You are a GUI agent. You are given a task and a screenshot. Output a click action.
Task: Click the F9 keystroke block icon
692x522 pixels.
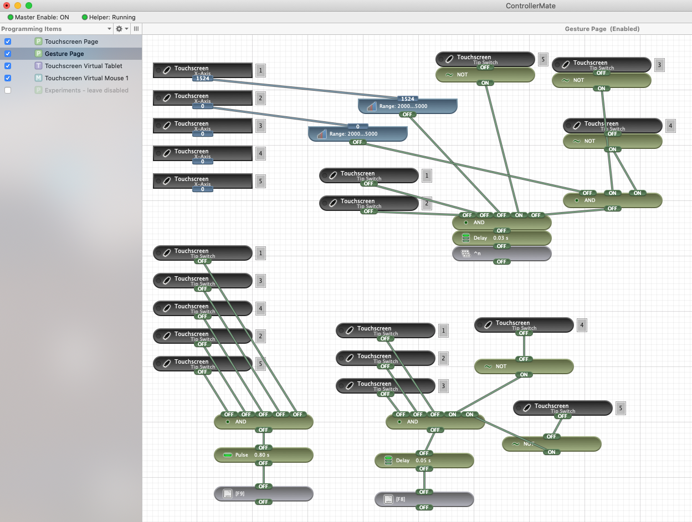227,494
